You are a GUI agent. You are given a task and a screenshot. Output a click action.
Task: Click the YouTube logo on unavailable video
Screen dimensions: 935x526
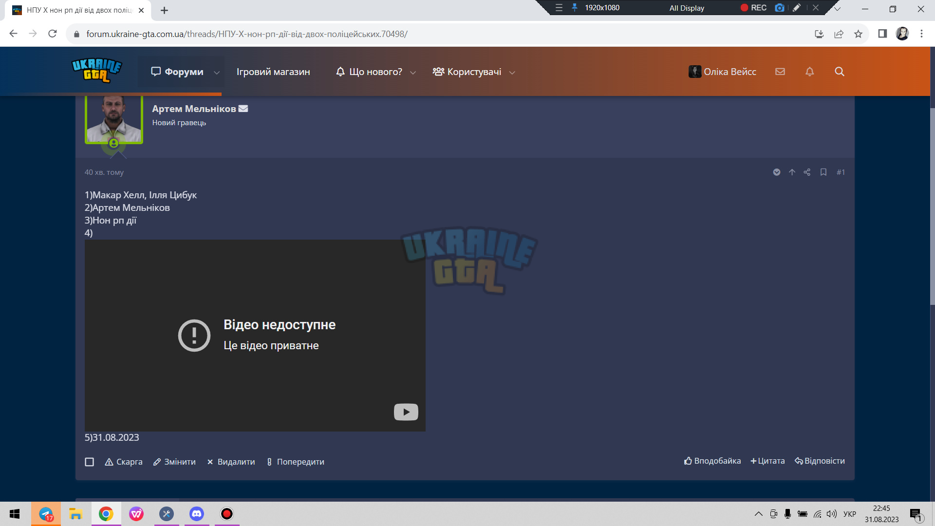coord(406,412)
